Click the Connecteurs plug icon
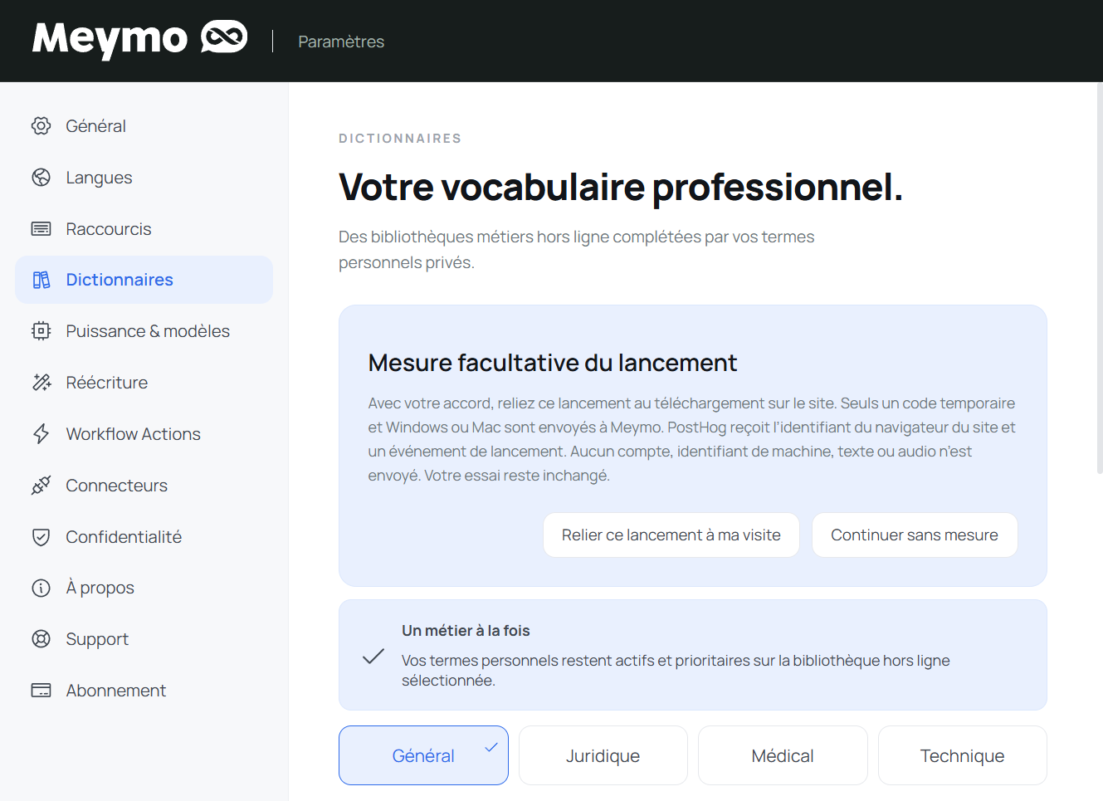 click(41, 486)
